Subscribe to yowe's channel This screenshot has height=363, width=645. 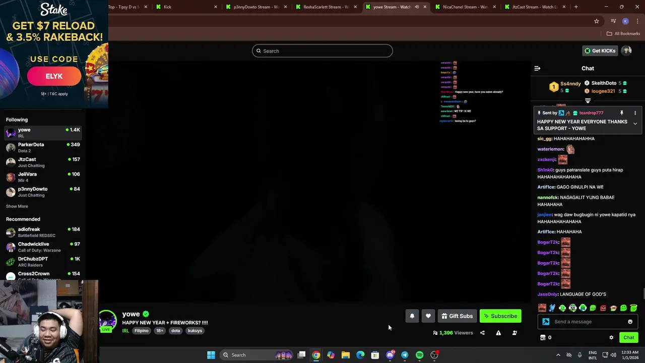[x=500, y=316]
